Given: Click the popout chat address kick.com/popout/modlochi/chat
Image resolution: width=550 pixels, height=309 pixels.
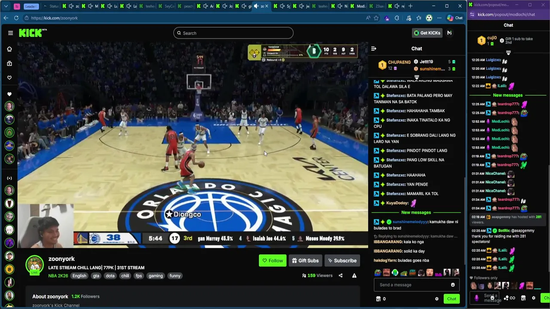Looking at the screenshot, I should 506,15.
